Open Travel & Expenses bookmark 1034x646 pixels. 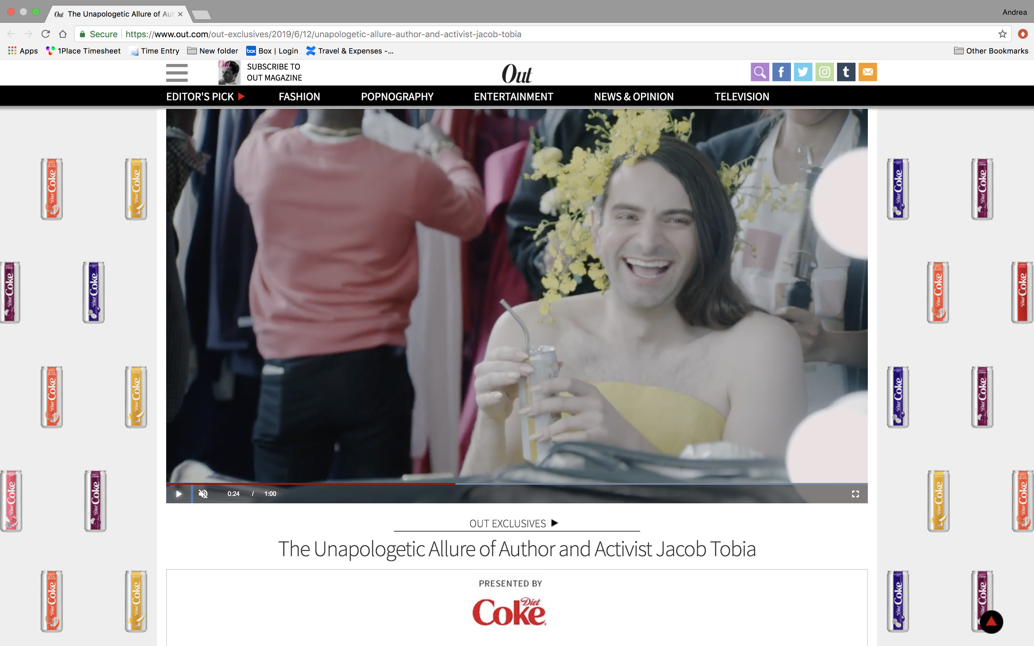[x=349, y=51]
